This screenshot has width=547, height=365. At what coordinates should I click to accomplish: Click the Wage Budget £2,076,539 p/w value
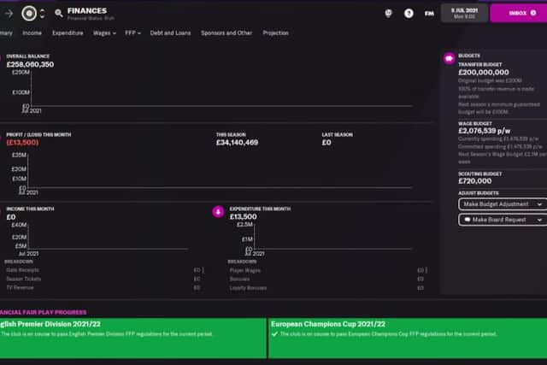pyautogui.click(x=485, y=131)
